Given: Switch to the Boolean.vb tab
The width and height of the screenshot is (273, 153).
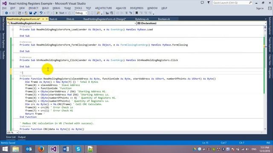Looking at the screenshot, I should [164, 19].
